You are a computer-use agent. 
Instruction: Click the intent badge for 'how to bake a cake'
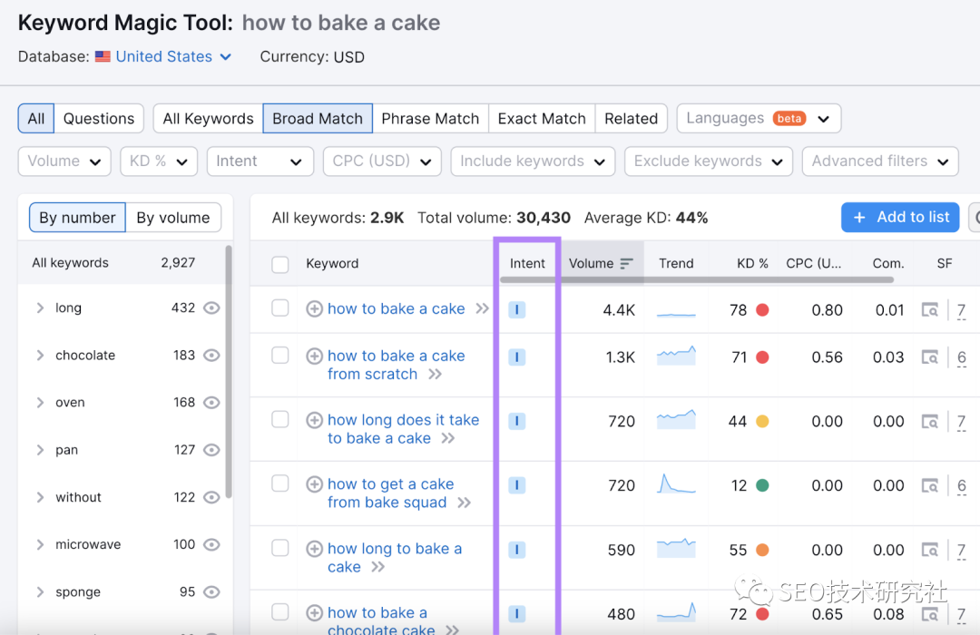(517, 310)
